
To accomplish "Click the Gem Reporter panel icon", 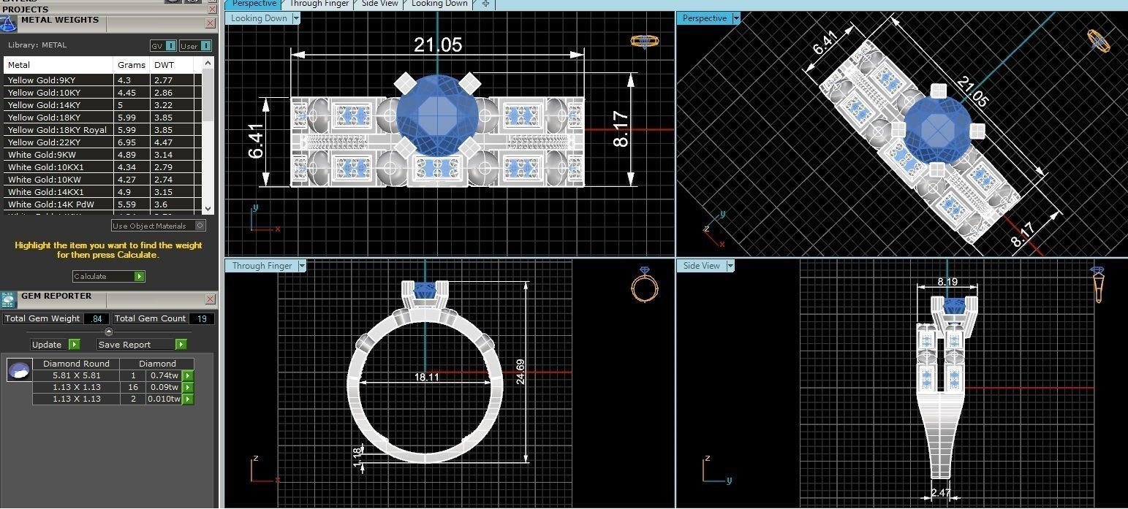I will click(x=8, y=299).
